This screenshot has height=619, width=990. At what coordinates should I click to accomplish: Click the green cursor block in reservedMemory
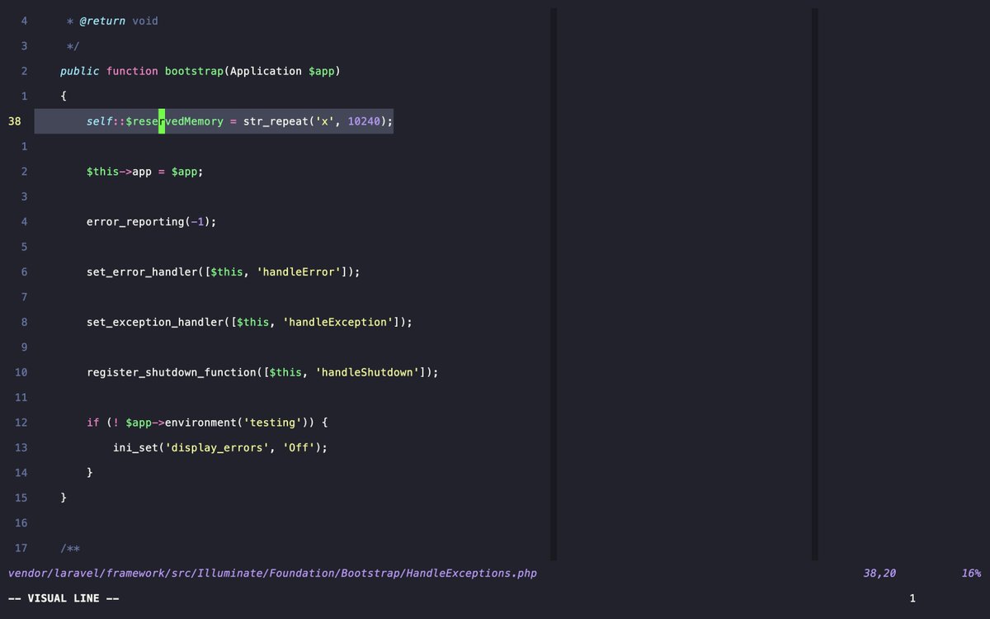coord(162,121)
